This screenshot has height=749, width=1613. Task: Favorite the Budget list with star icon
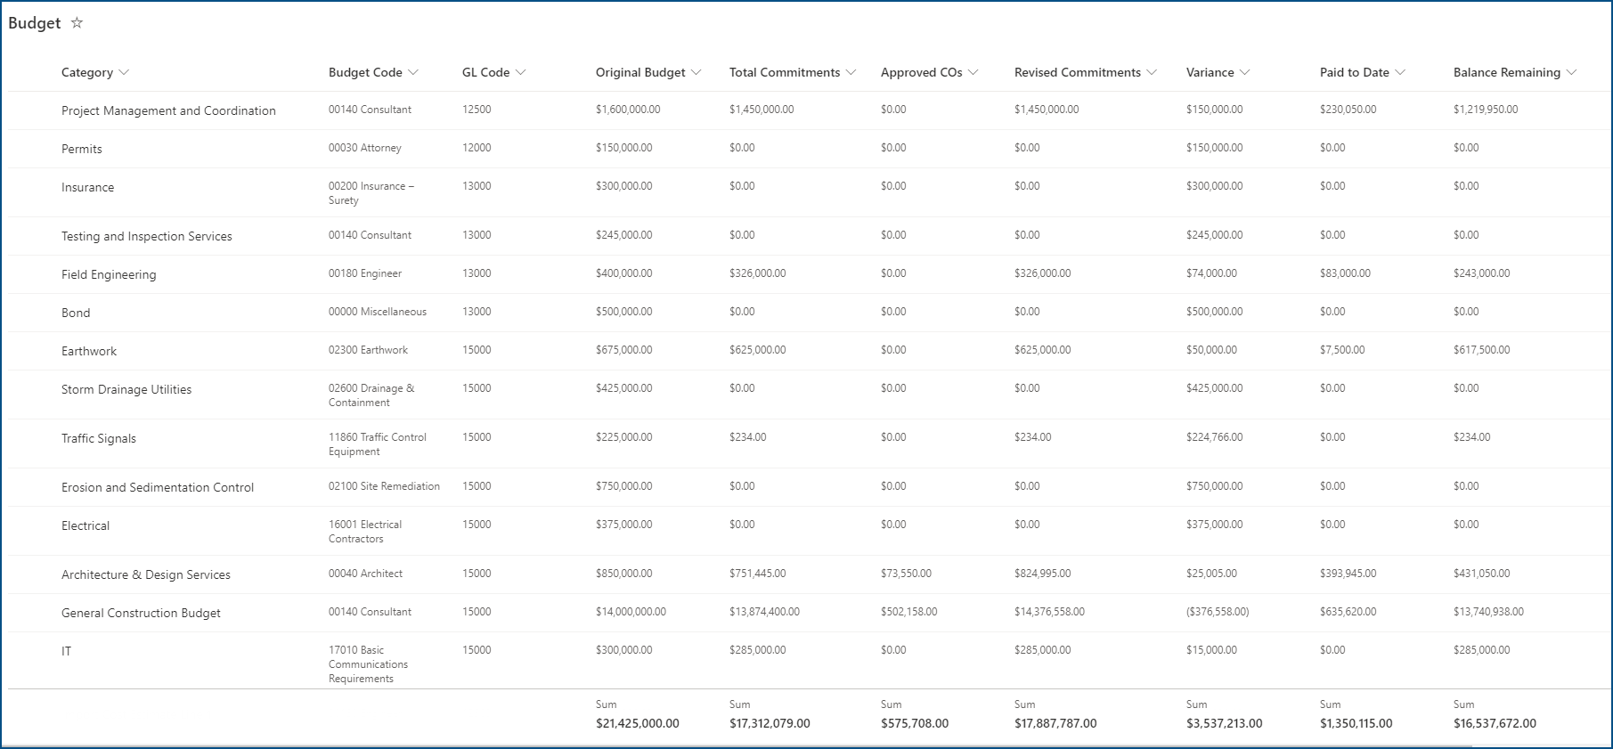tap(77, 23)
